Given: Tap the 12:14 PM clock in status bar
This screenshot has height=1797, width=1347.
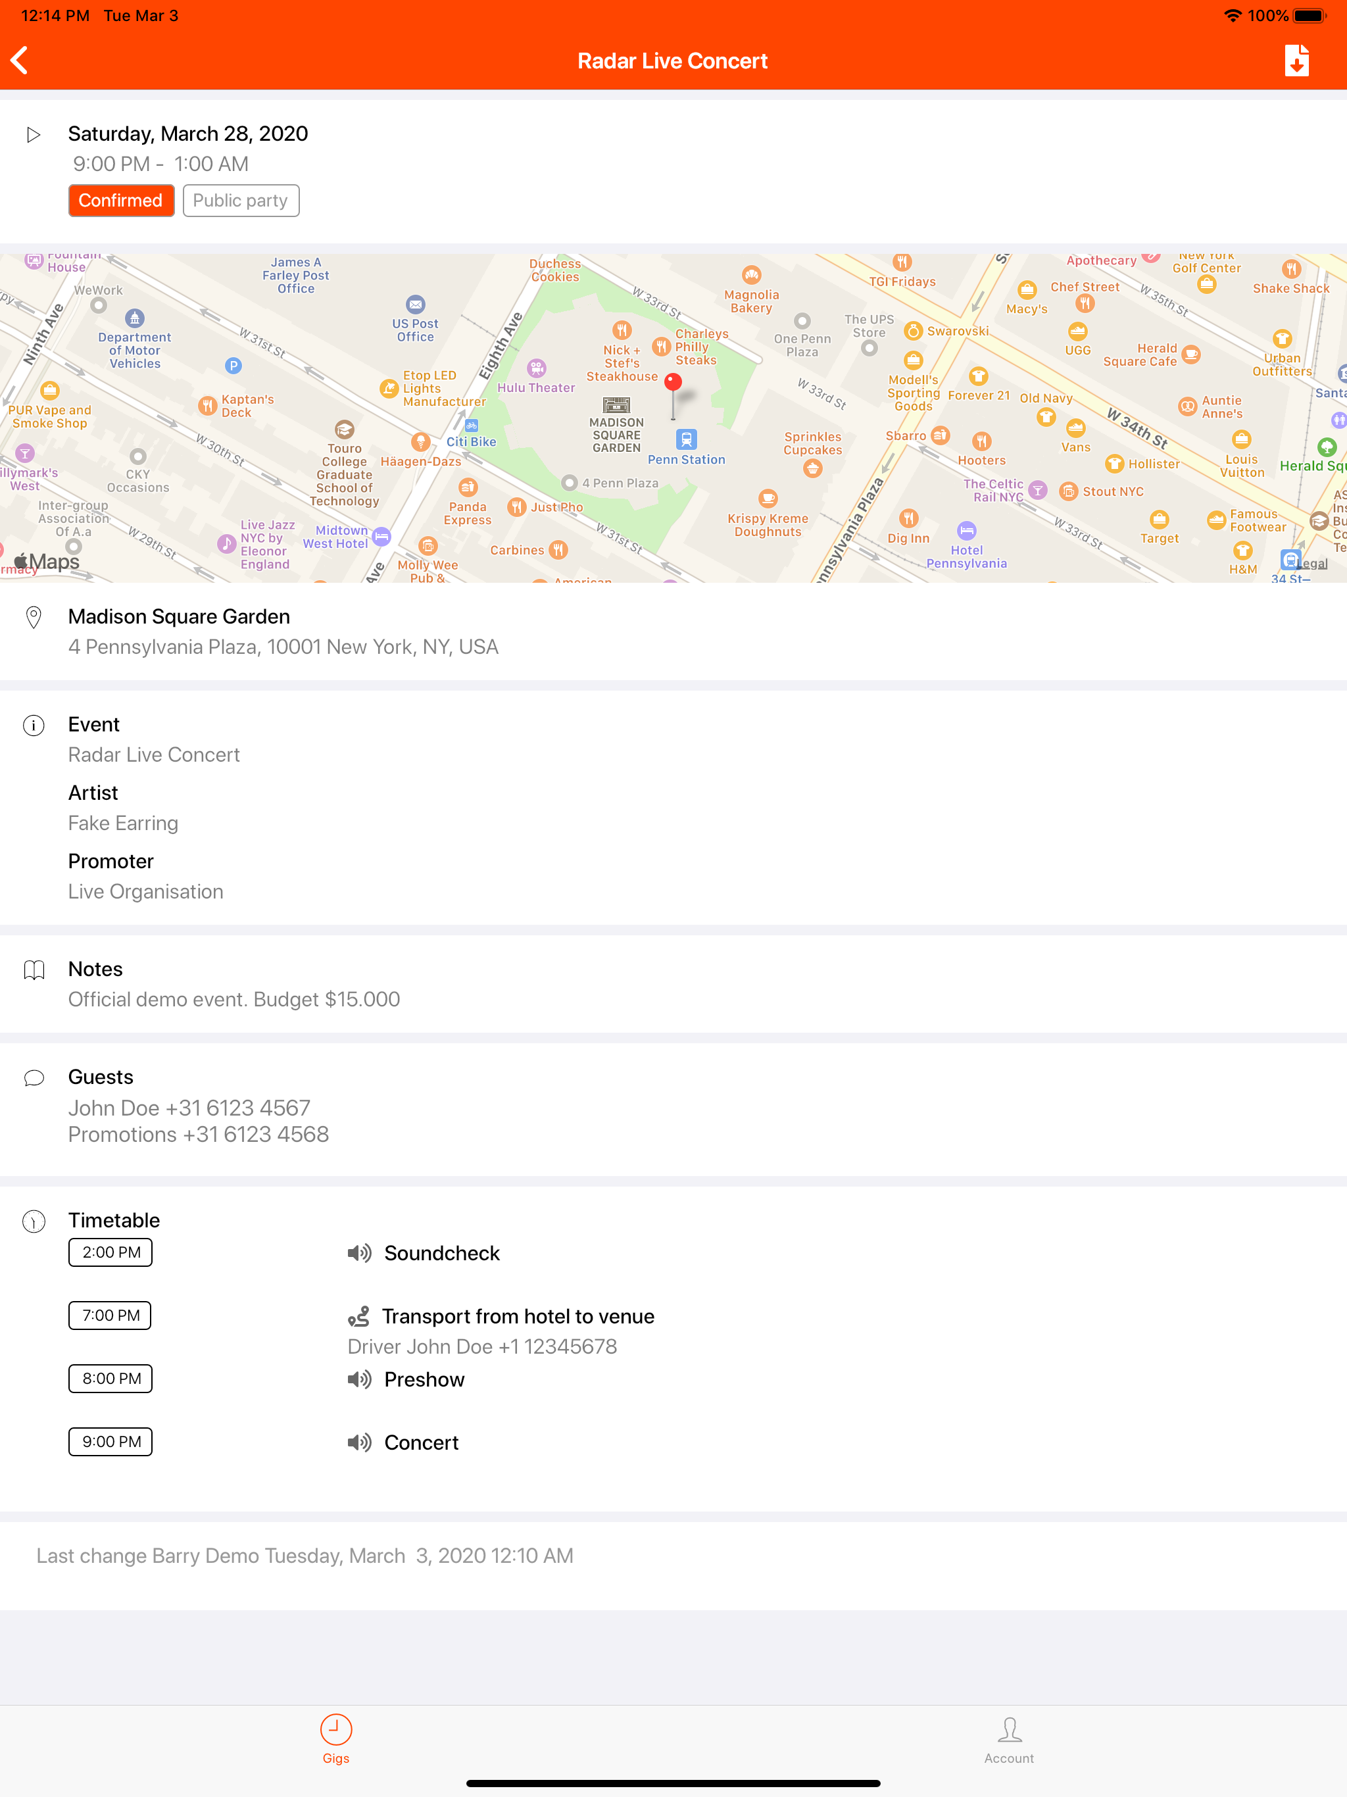Looking at the screenshot, I should click(x=55, y=15).
